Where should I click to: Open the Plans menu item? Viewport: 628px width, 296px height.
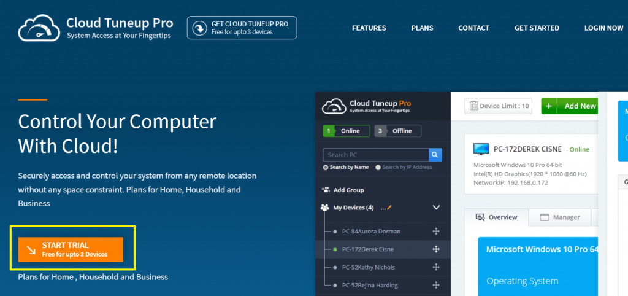coord(422,28)
